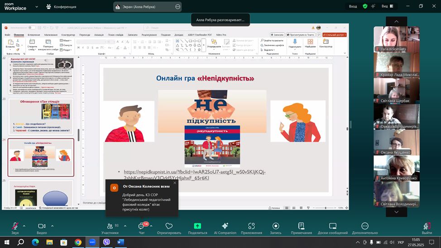Open the Чат panel with 14 unread
The height and width of the screenshot is (248, 441).
(141, 226)
